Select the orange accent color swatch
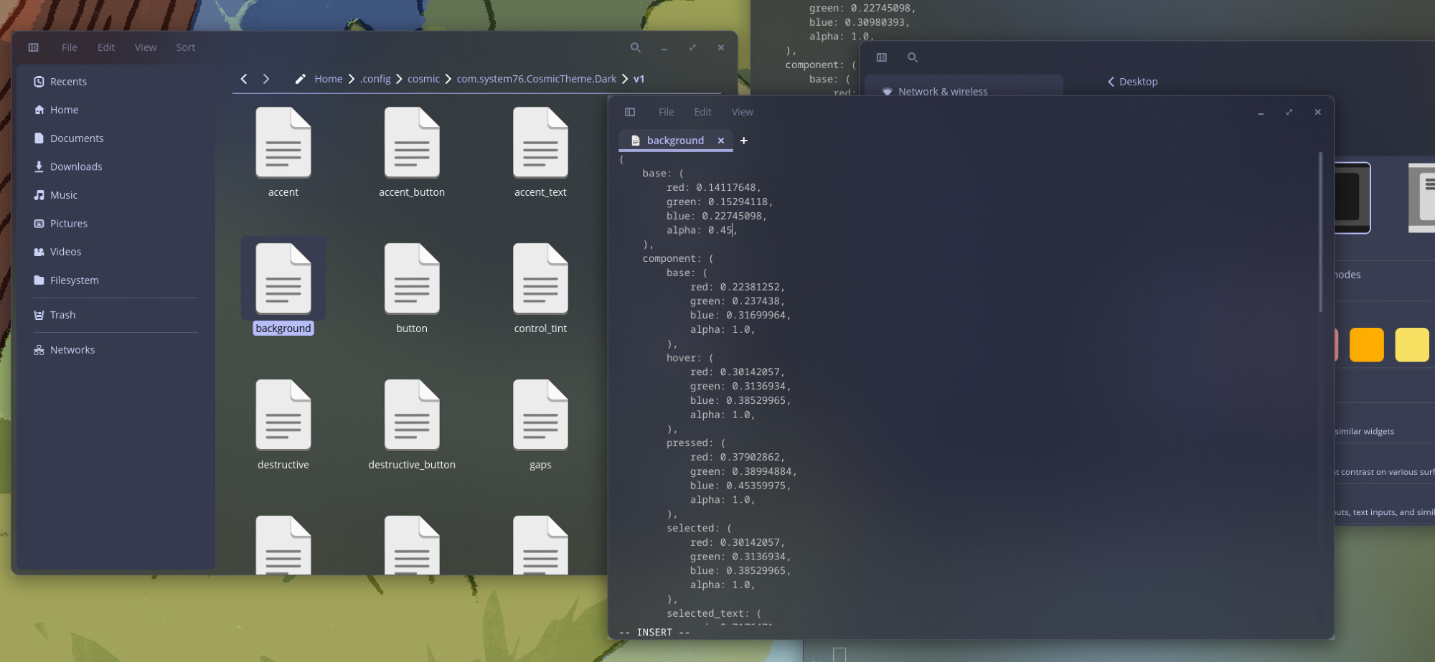The image size is (1435, 662). coord(1366,345)
